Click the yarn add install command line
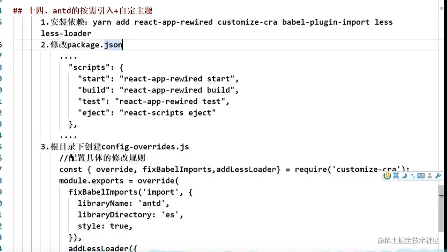Image resolution: width=447 pixels, height=252 pixels. point(216,22)
